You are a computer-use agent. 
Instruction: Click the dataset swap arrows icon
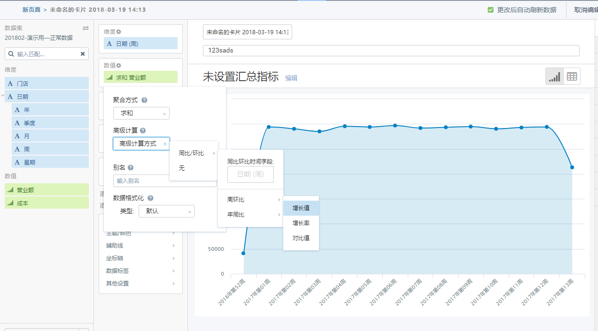(85, 28)
